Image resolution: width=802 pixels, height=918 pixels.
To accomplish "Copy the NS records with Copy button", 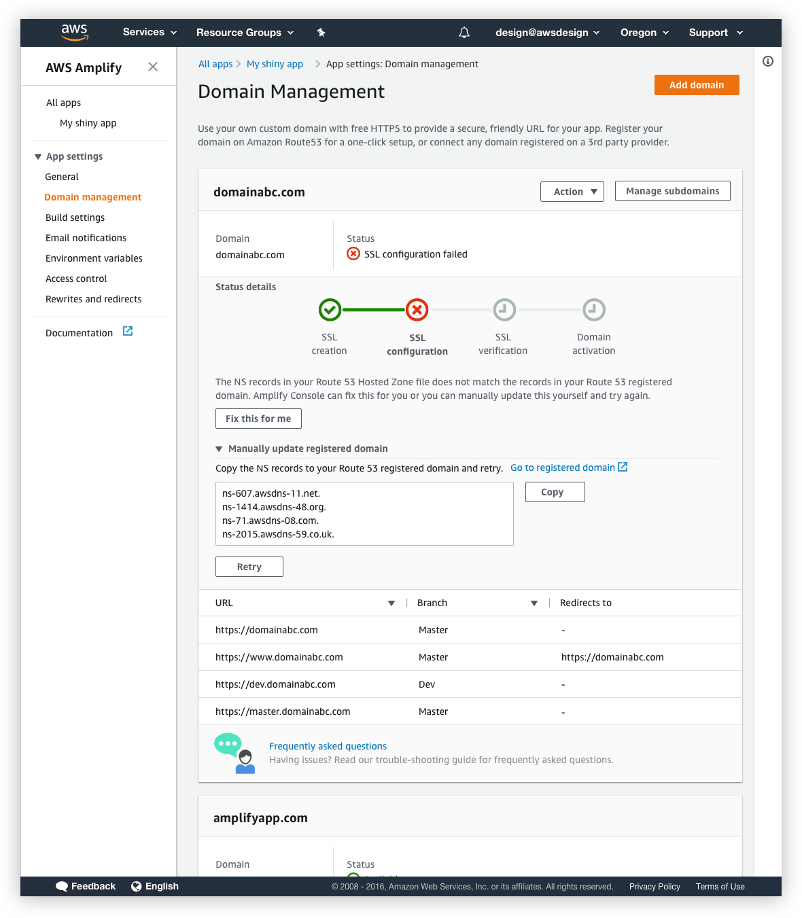I will point(555,492).
